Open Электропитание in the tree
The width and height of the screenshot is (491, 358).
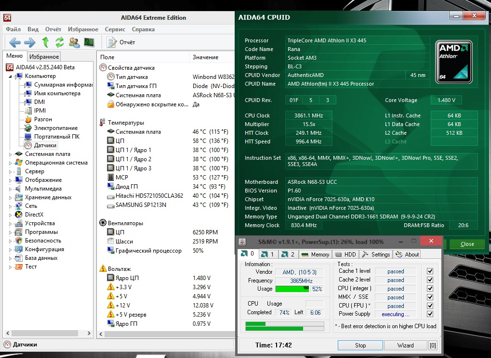[x=51, y=128]
